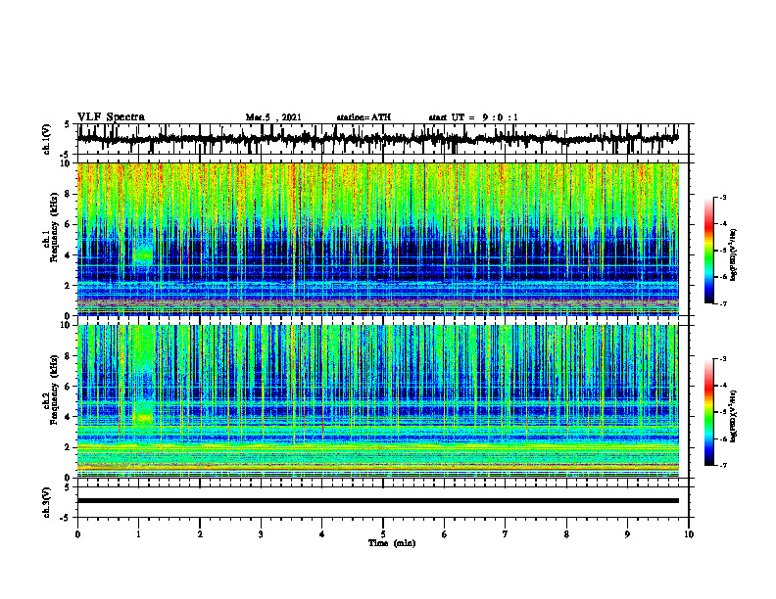Click the "0" tick on time axis
The width and height of the screenshot is (776, 599).
tap(77, 534)
